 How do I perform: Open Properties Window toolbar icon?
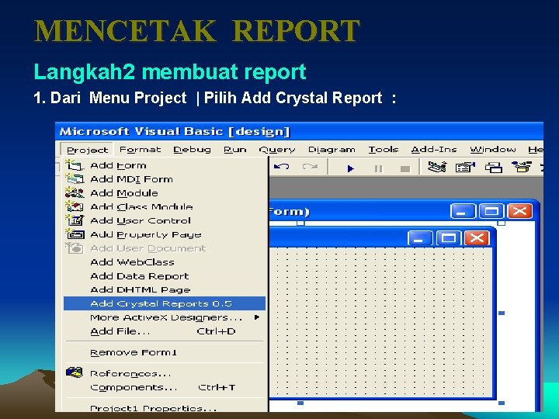465,167
